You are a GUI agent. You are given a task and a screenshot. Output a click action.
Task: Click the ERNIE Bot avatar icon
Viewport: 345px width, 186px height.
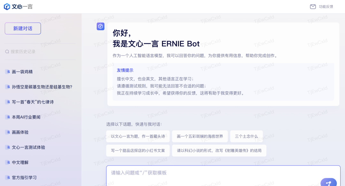(101, 26)
